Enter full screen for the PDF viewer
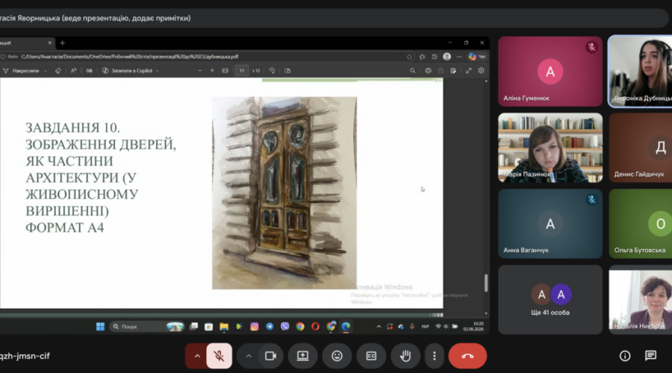Screen dimensions: 672x373 click(x=468, y=71)
